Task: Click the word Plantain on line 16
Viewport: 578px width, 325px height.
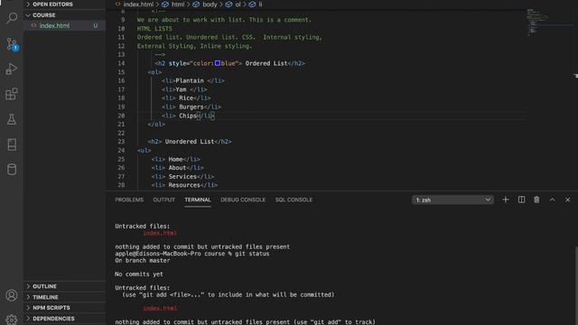Action: (190, 80)
